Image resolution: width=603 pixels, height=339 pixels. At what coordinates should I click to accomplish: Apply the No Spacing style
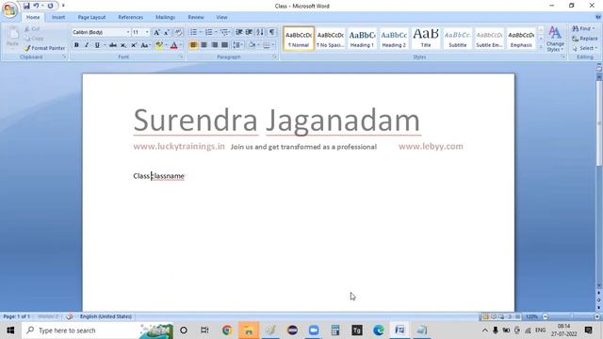(330, 39)
